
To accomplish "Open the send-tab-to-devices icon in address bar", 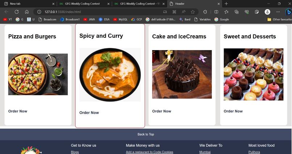I will click(165, 12).
